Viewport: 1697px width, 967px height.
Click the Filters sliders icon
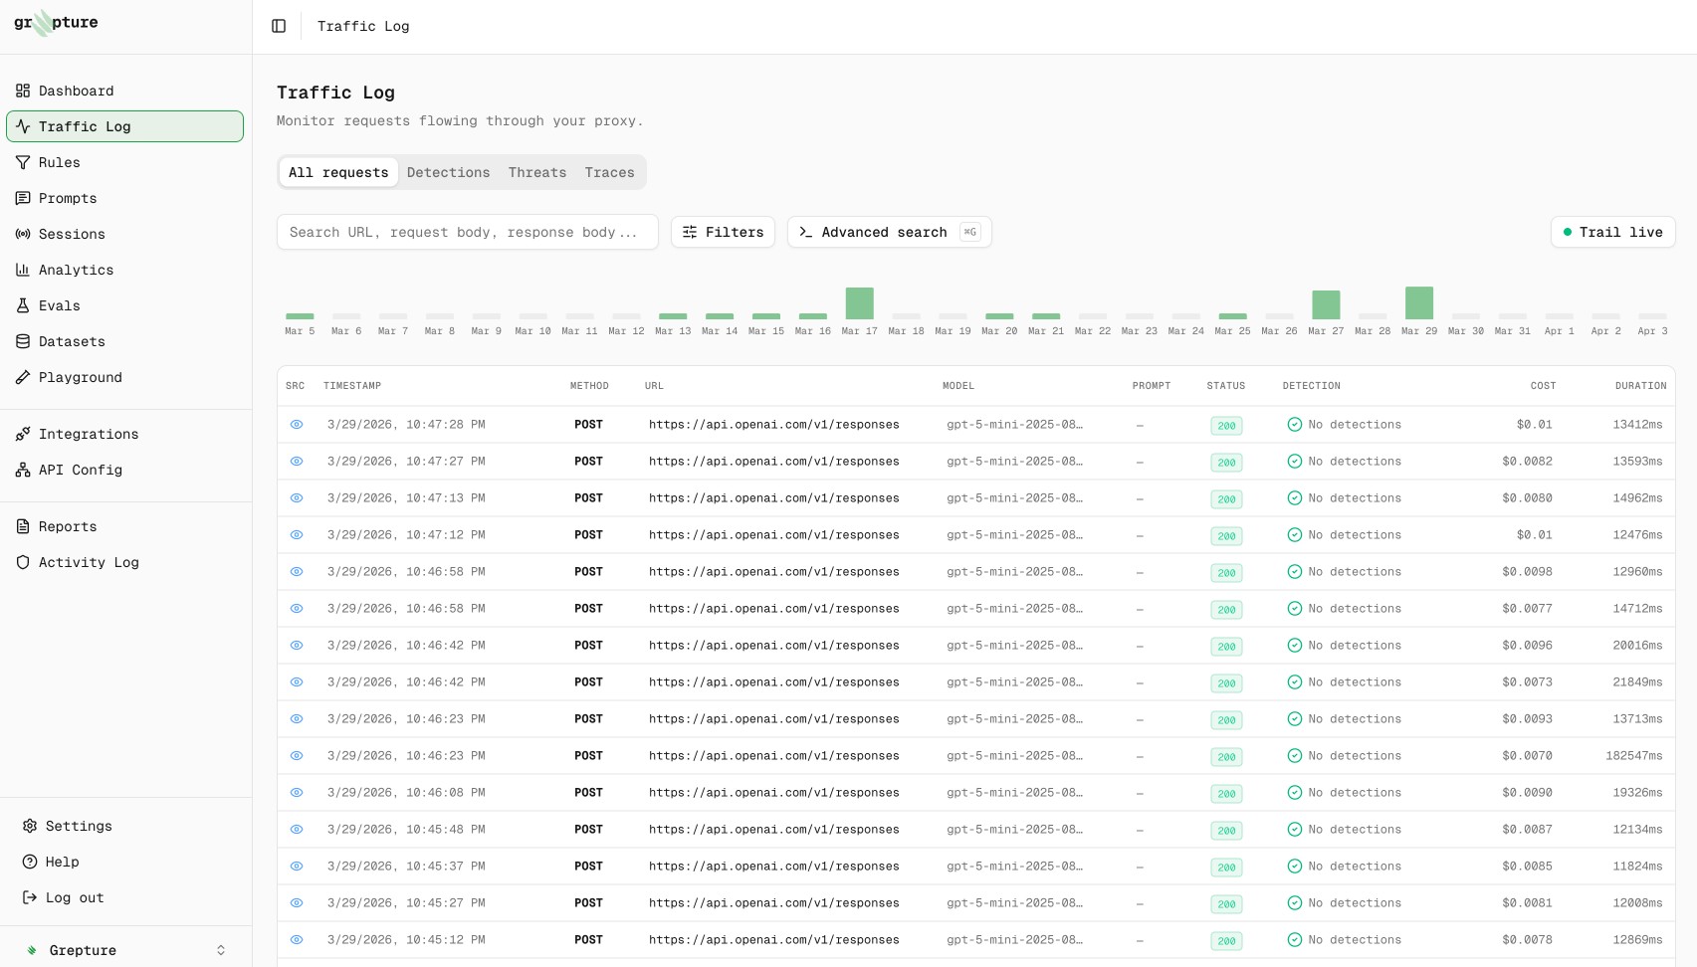(690, 232)
